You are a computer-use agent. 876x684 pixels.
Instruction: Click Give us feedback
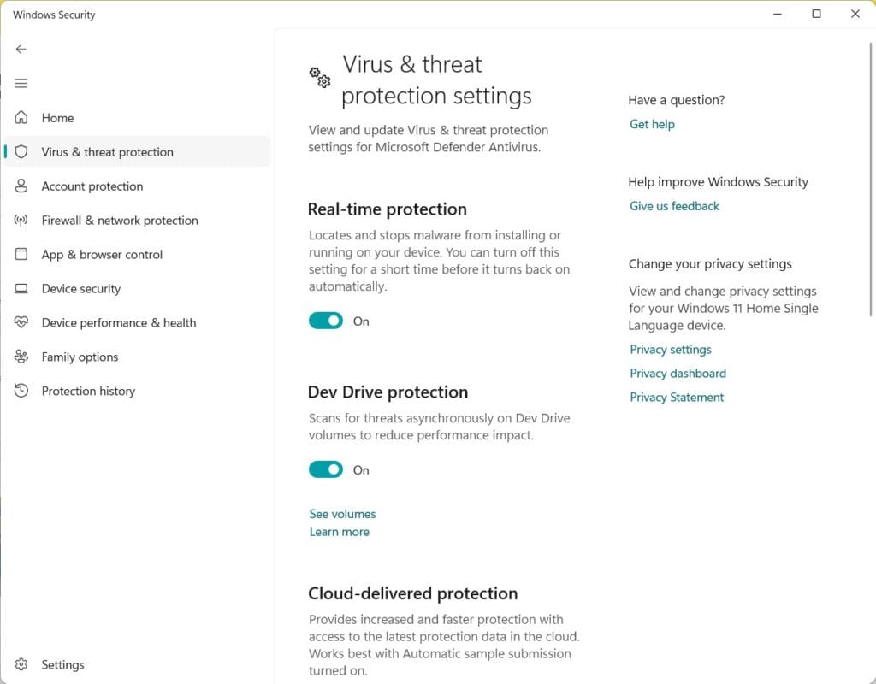pyautogui.click(x=674, y=205)
